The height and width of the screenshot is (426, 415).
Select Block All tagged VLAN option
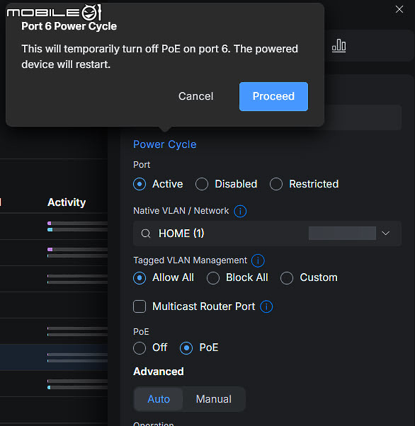point(213,278)
